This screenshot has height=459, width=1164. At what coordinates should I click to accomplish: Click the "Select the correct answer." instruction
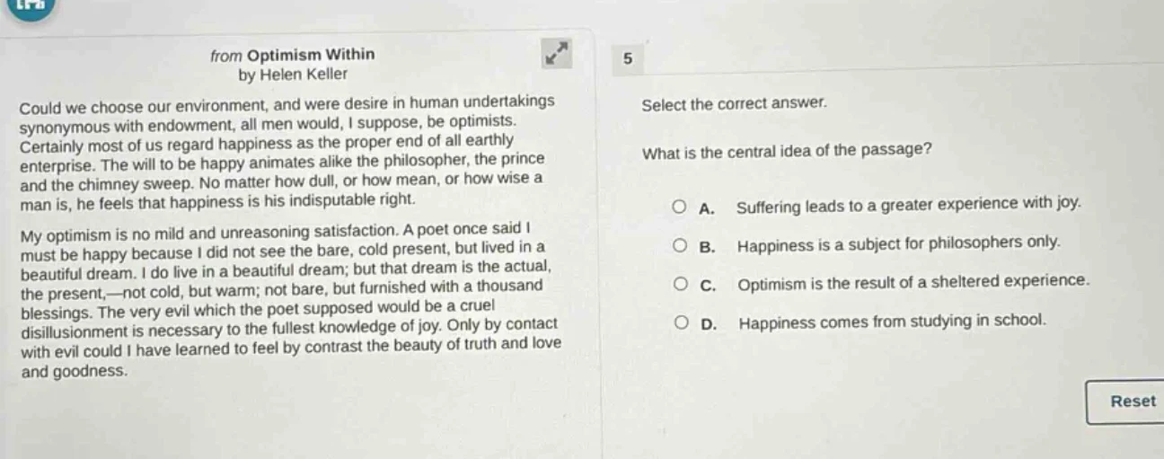pos(735,103)
